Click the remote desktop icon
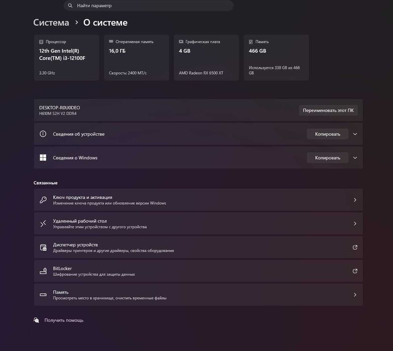Image resolution: width=393 pixels, height=351 pixels. coord(43,223)
